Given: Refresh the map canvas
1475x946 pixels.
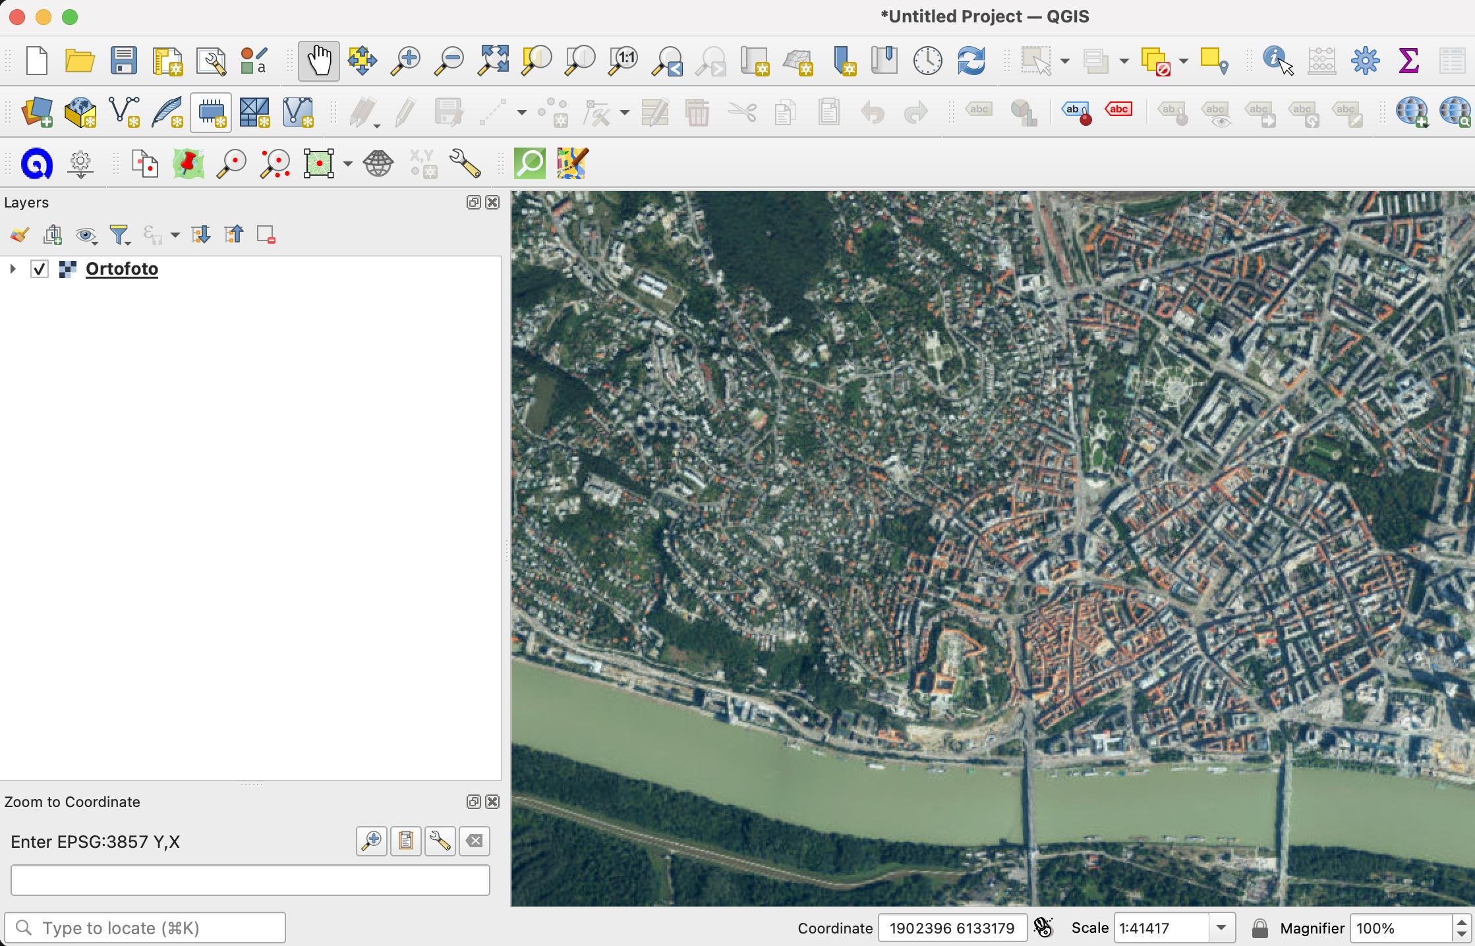Looking at the screenshot, I should (971, 61).
